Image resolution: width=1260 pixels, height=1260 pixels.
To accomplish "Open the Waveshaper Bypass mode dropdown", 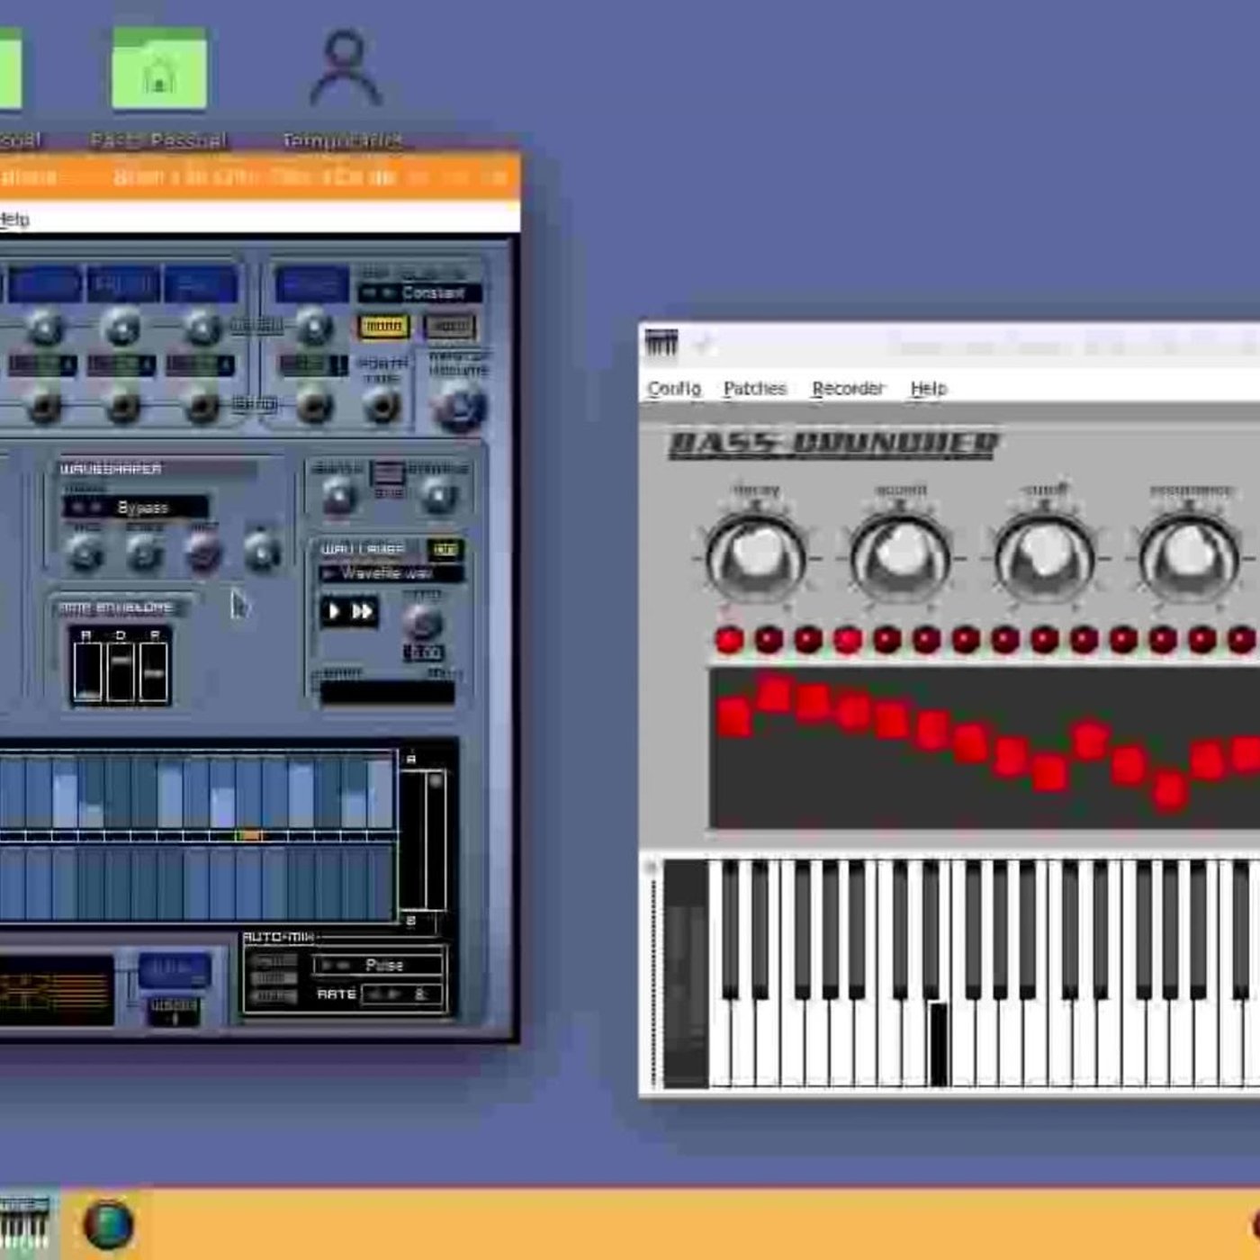I will pos(136,508).
